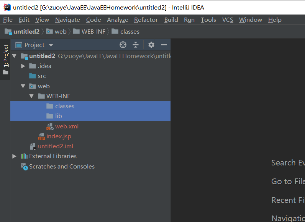Select External Libraries label
Image resolution: width=305 pixels, height=222 pixels.
coord(53,156)
